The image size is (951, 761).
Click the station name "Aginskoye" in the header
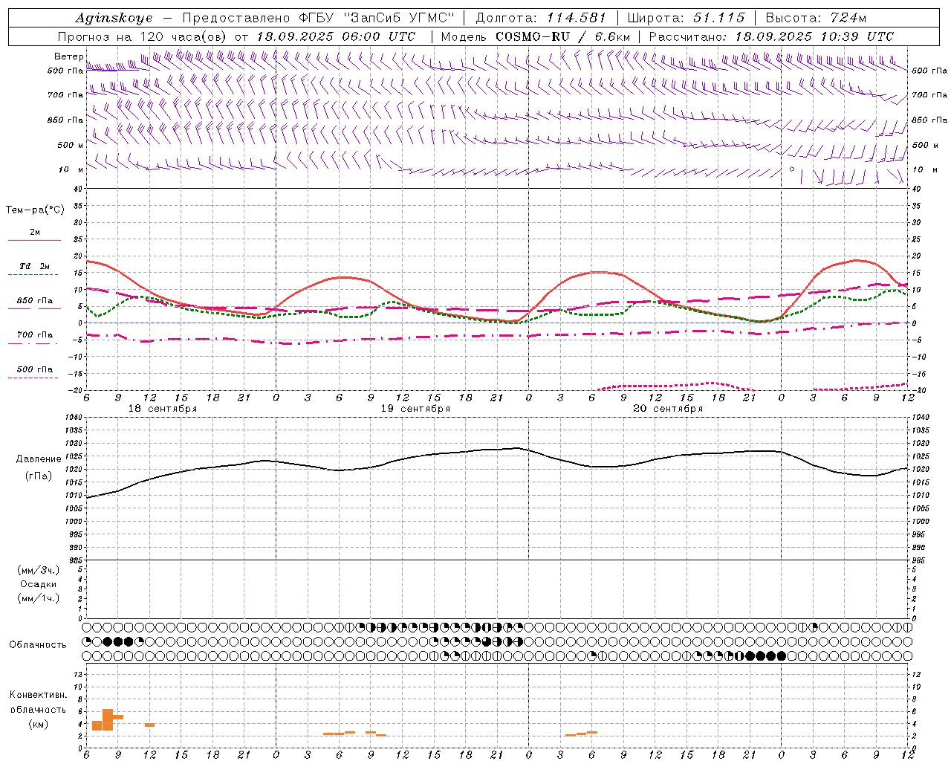114,18
